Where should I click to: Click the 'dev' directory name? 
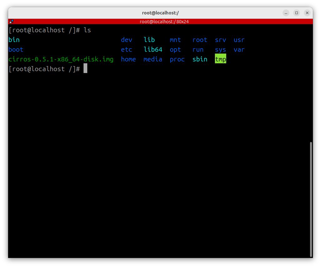coord(126,40)
